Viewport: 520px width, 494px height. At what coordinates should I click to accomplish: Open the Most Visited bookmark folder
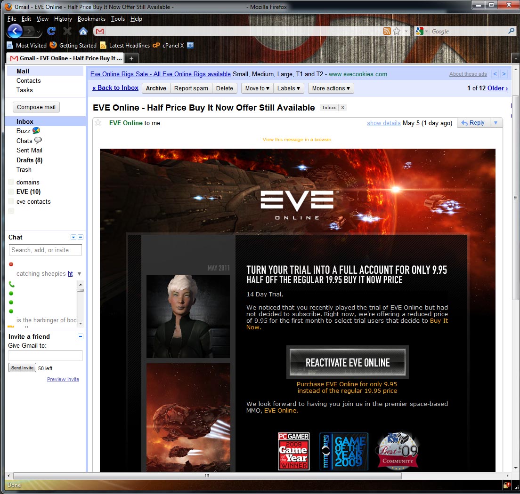[27, 45]
